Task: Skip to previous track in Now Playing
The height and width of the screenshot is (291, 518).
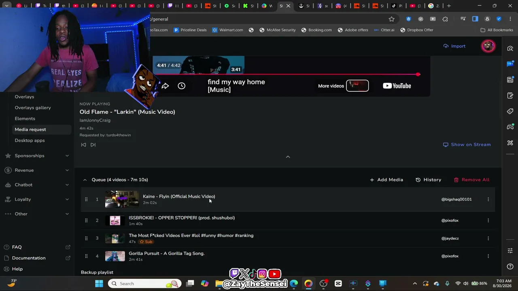Action: (83, 145)
